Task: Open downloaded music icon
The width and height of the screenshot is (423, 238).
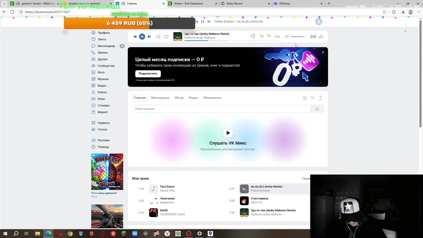Action: click(x=305, y=98)
